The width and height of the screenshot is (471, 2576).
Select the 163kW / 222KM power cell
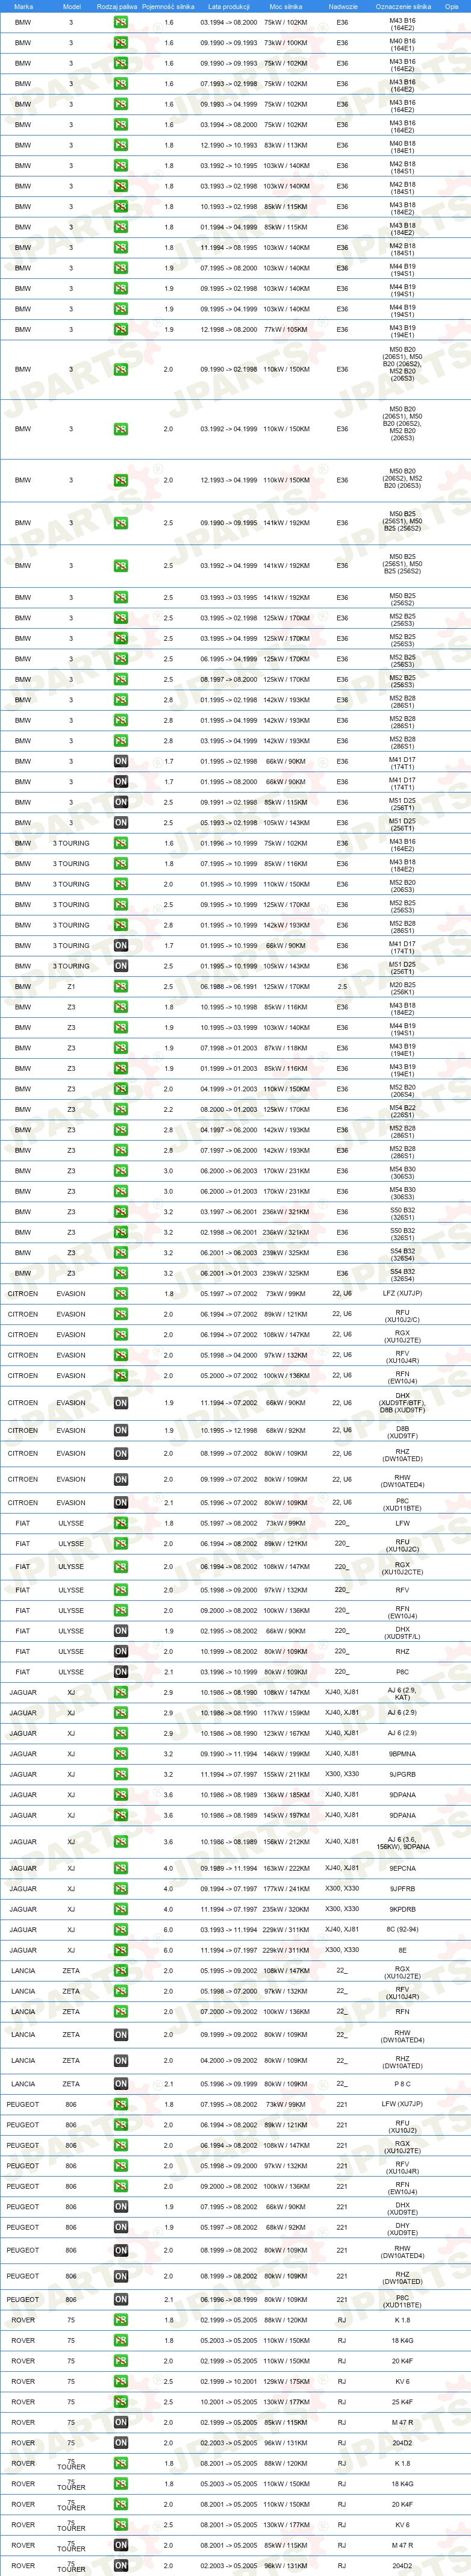coord(286,1868)
